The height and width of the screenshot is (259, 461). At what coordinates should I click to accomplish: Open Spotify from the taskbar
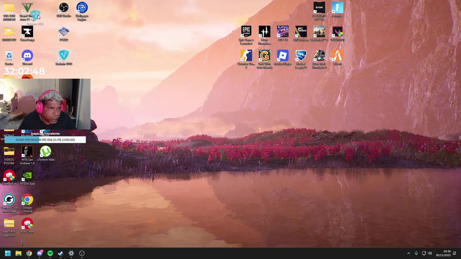(50, 253)
